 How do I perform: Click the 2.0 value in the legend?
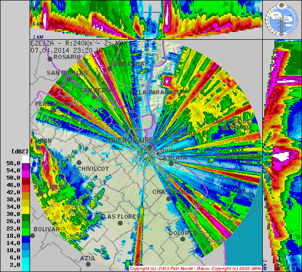[15, 265]
